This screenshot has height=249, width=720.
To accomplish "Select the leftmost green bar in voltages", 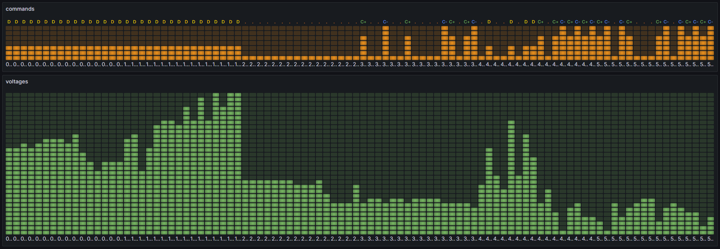I will click(x=9, y=191).
